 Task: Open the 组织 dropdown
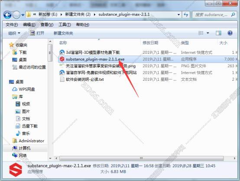pyautogui.click(x=14, y=33)
